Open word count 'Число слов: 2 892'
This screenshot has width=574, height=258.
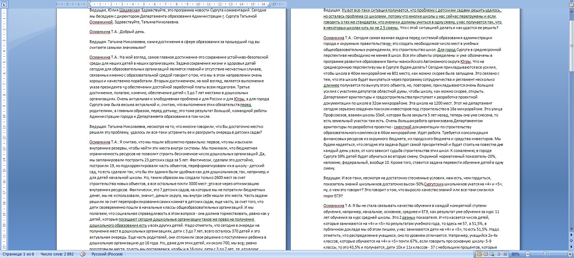(57, 254)
